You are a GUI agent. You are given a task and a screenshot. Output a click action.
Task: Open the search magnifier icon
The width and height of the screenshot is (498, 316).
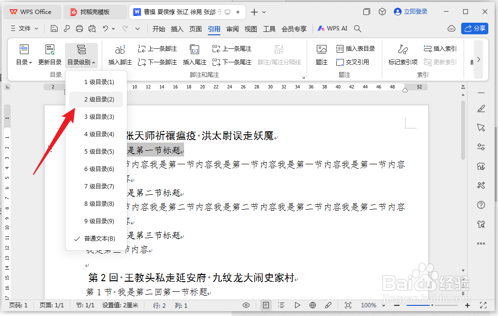pos(358,29)
